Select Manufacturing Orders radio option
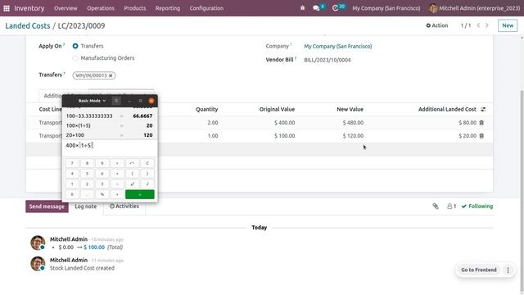This screenshot has height=295, width=524. [75, 58]
